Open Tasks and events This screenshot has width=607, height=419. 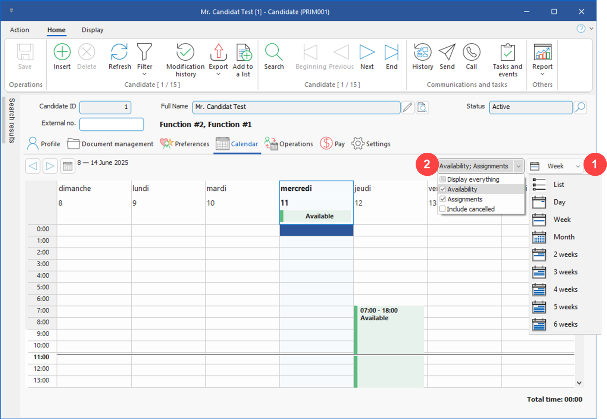pyautogui.click(x=507, y=53)
